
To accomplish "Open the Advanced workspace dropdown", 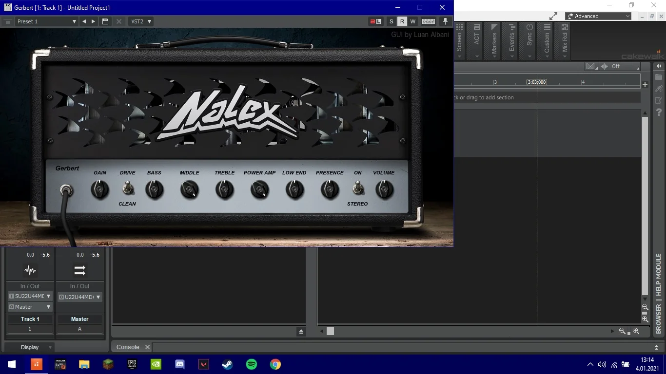I will pyautogui.click(x=599, y=16).
